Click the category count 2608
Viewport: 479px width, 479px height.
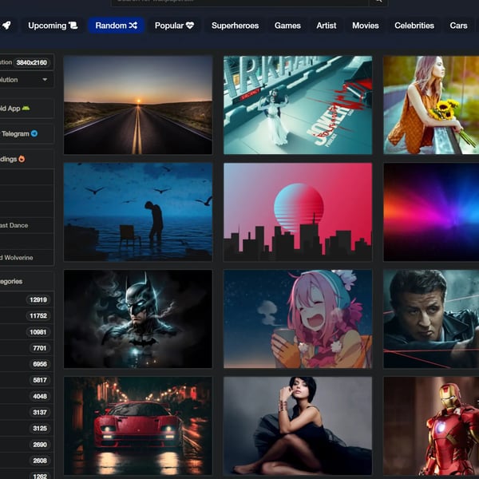(39, 461)
